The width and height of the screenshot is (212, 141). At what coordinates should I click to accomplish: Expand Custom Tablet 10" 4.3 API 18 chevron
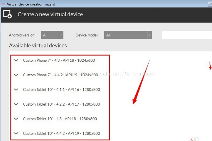(x=16, y=119)
